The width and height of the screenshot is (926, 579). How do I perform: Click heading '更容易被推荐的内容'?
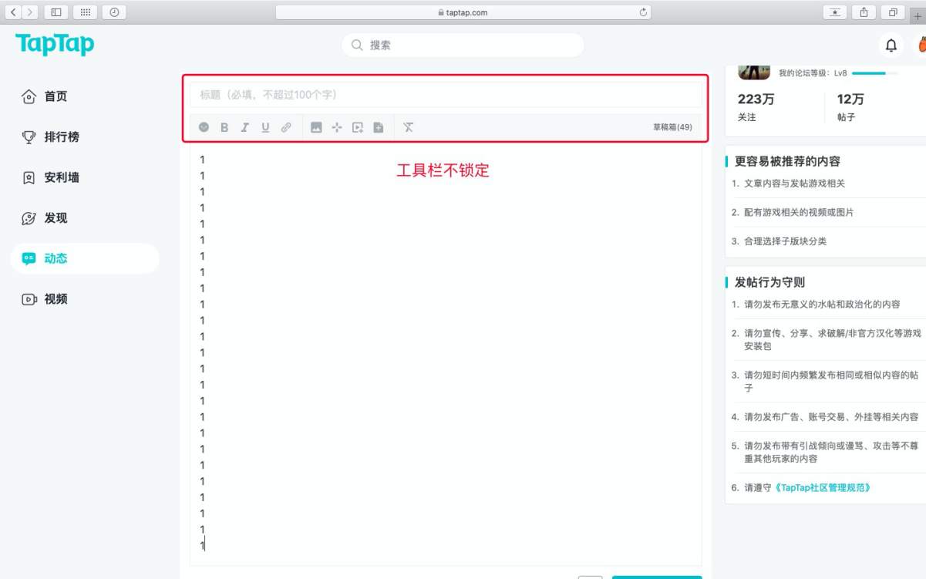(787, 161)
